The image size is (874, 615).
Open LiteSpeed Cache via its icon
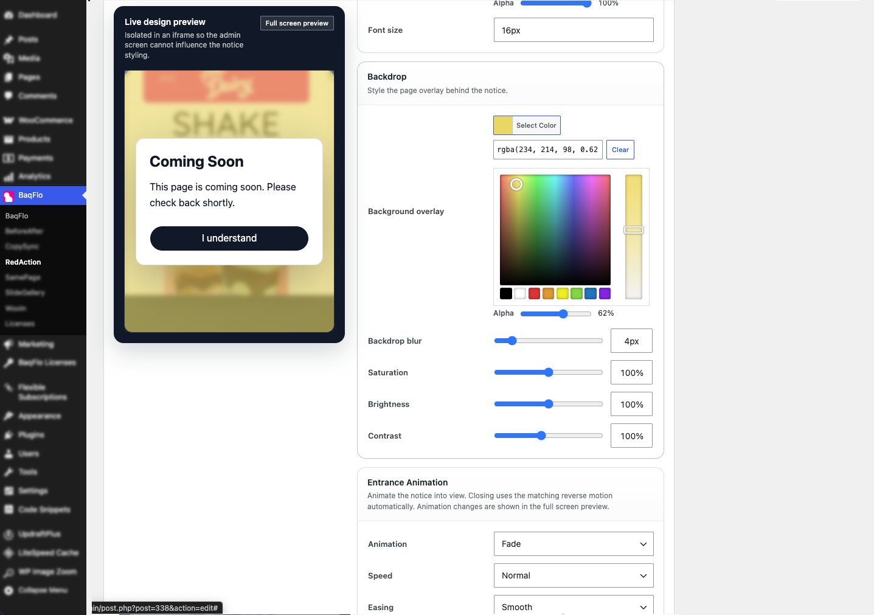tap(9, 553)
